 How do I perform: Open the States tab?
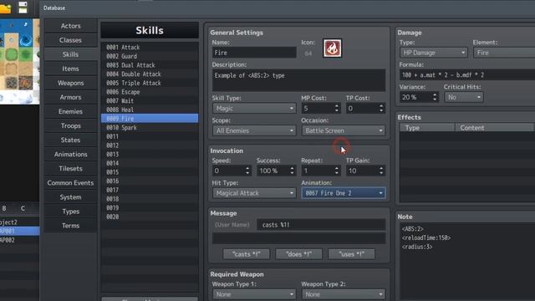[70, 140]
